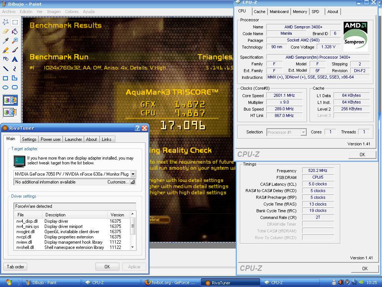Pick the Fill bucket tool in Paint
The image size is (382, 287).
coord(15,31)
